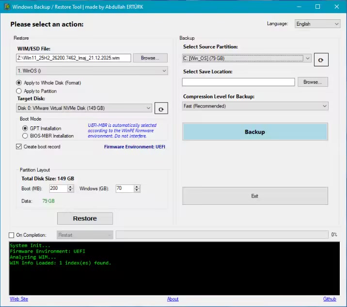Enable the On Completion checkbox

[x=12, y=235]
